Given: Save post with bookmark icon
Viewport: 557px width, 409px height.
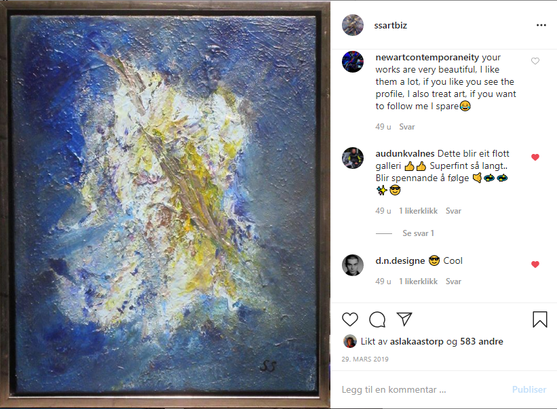Looking at the screenshot, I should point(539,319).
